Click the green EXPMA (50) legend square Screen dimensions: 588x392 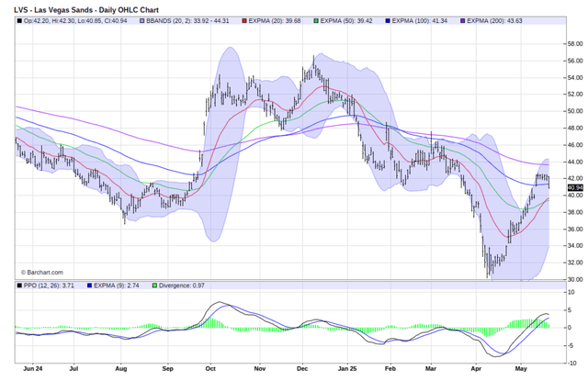[x=316, y=21]
